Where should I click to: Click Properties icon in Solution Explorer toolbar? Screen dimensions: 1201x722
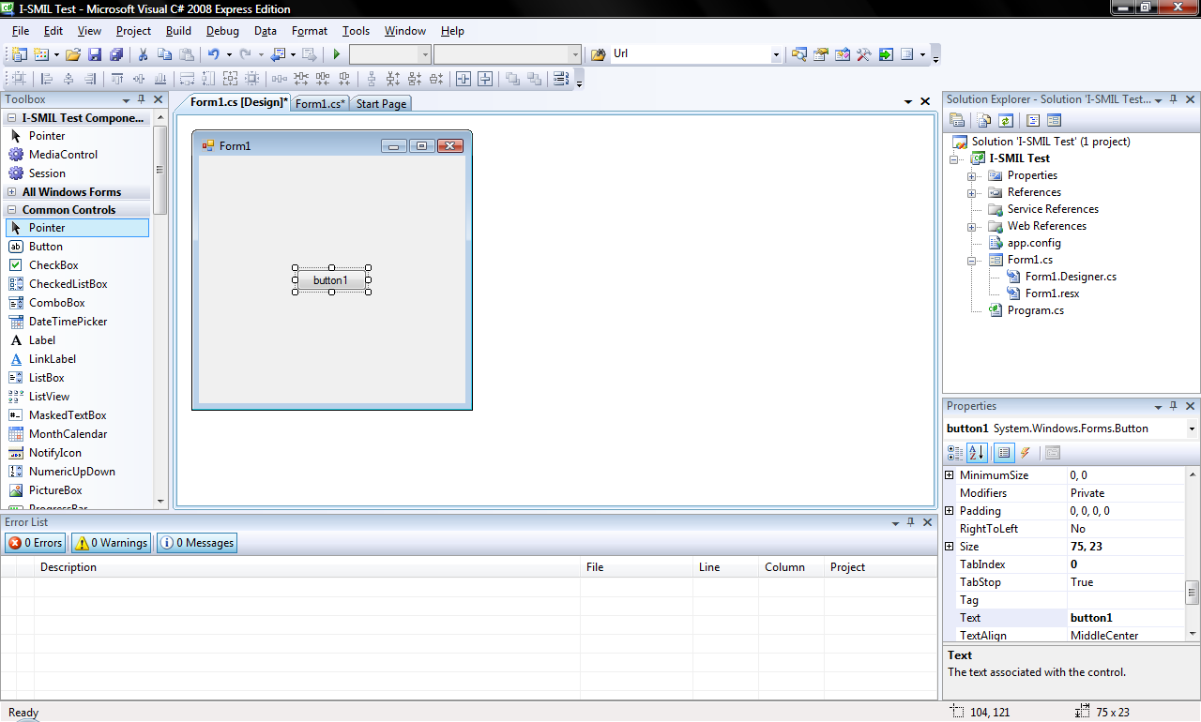click(x=957, y=120)
